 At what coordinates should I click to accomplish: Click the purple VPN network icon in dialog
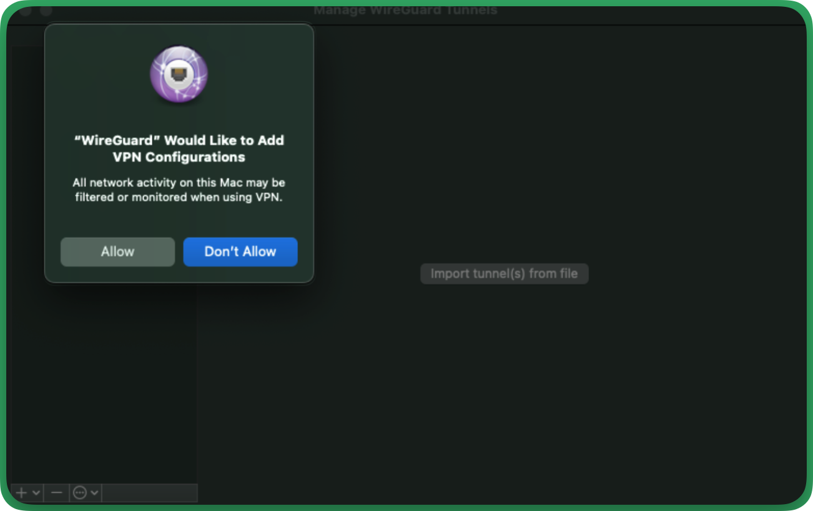179,74
